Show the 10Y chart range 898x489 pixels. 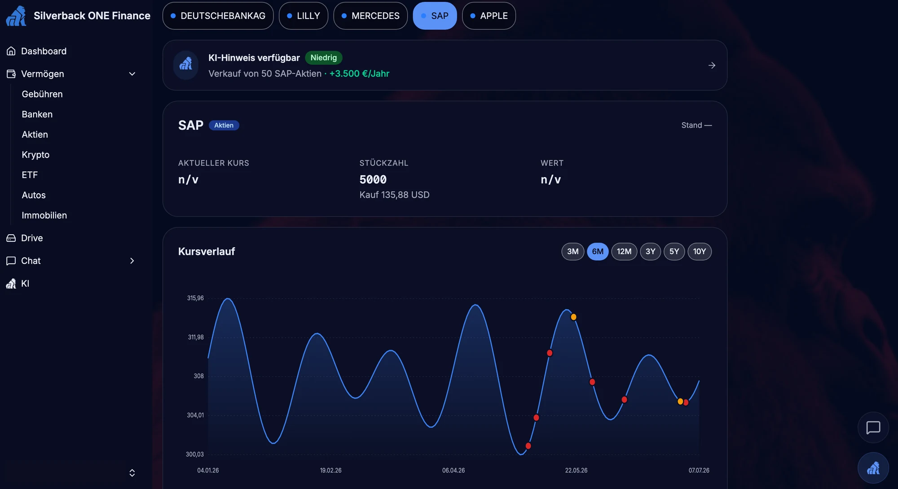click(x=700, y=252)
